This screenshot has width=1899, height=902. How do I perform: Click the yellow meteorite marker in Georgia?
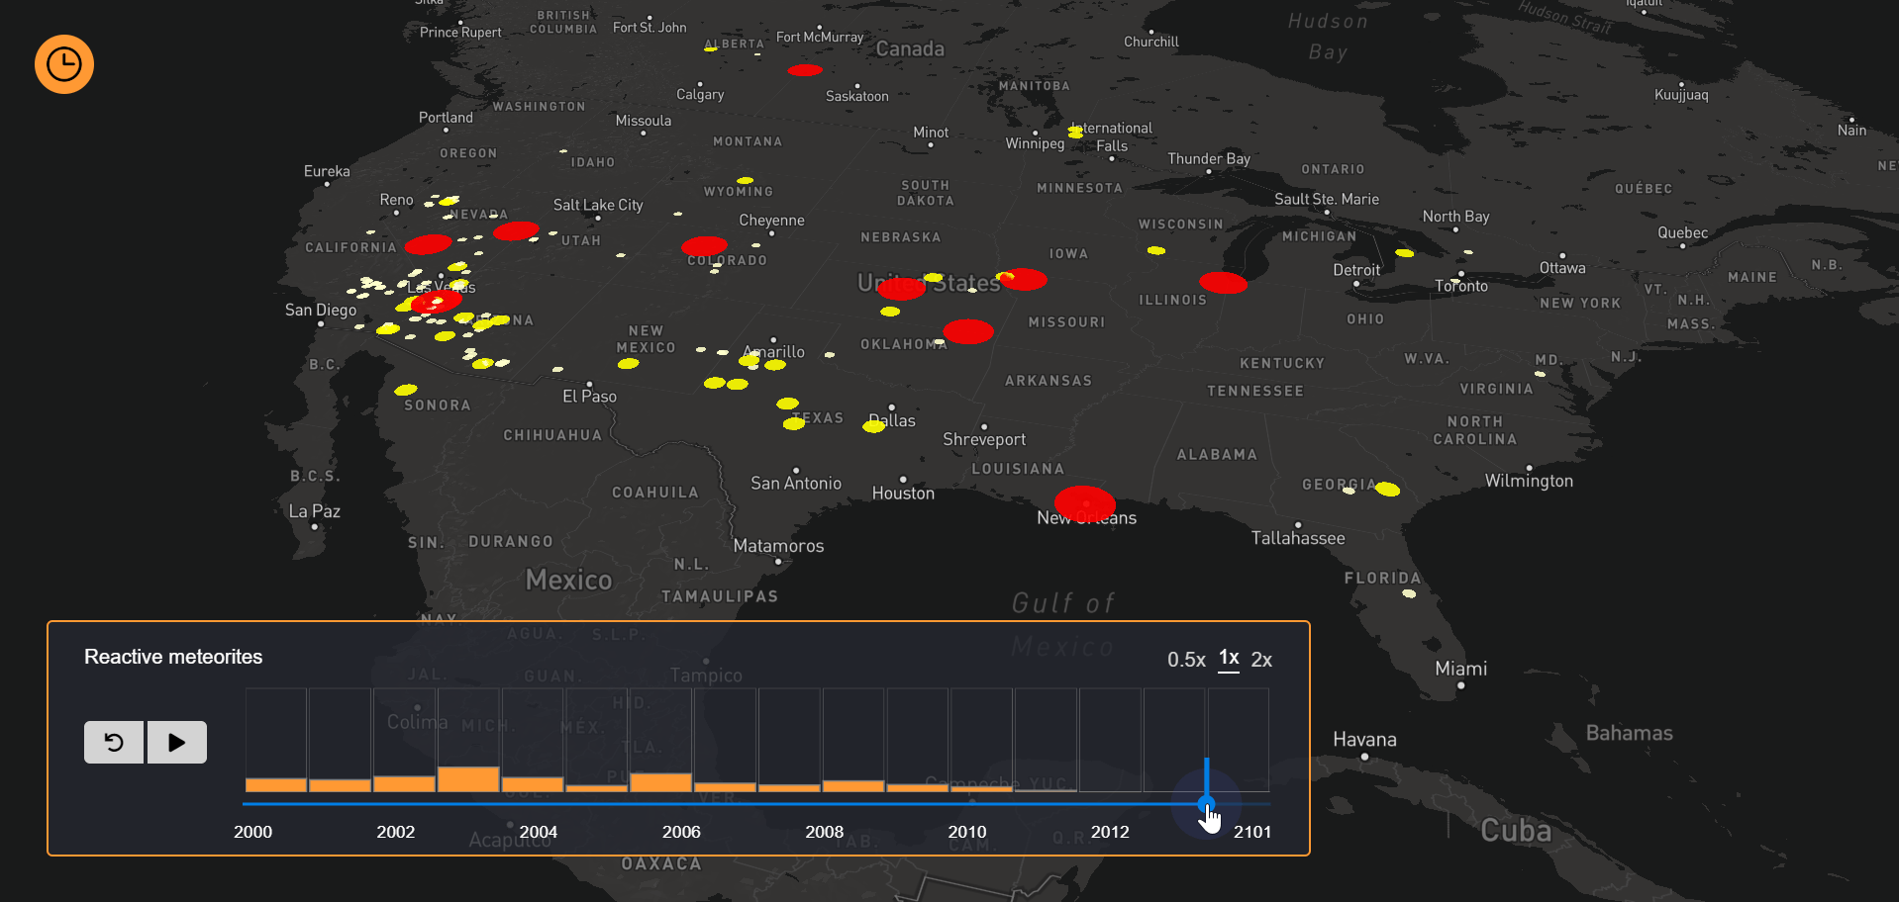click(x=1388, y=489)
